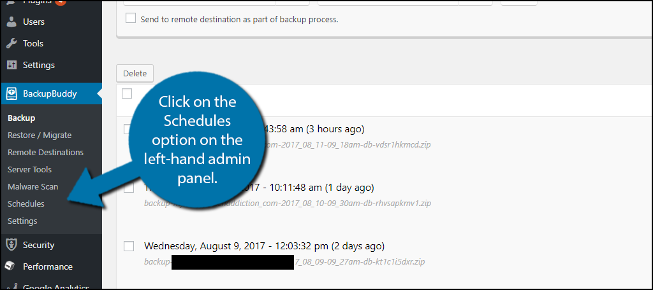This screenshot has width=653, height=290.
Task: Open Restore / Migrate page
Action: point(40,135)
